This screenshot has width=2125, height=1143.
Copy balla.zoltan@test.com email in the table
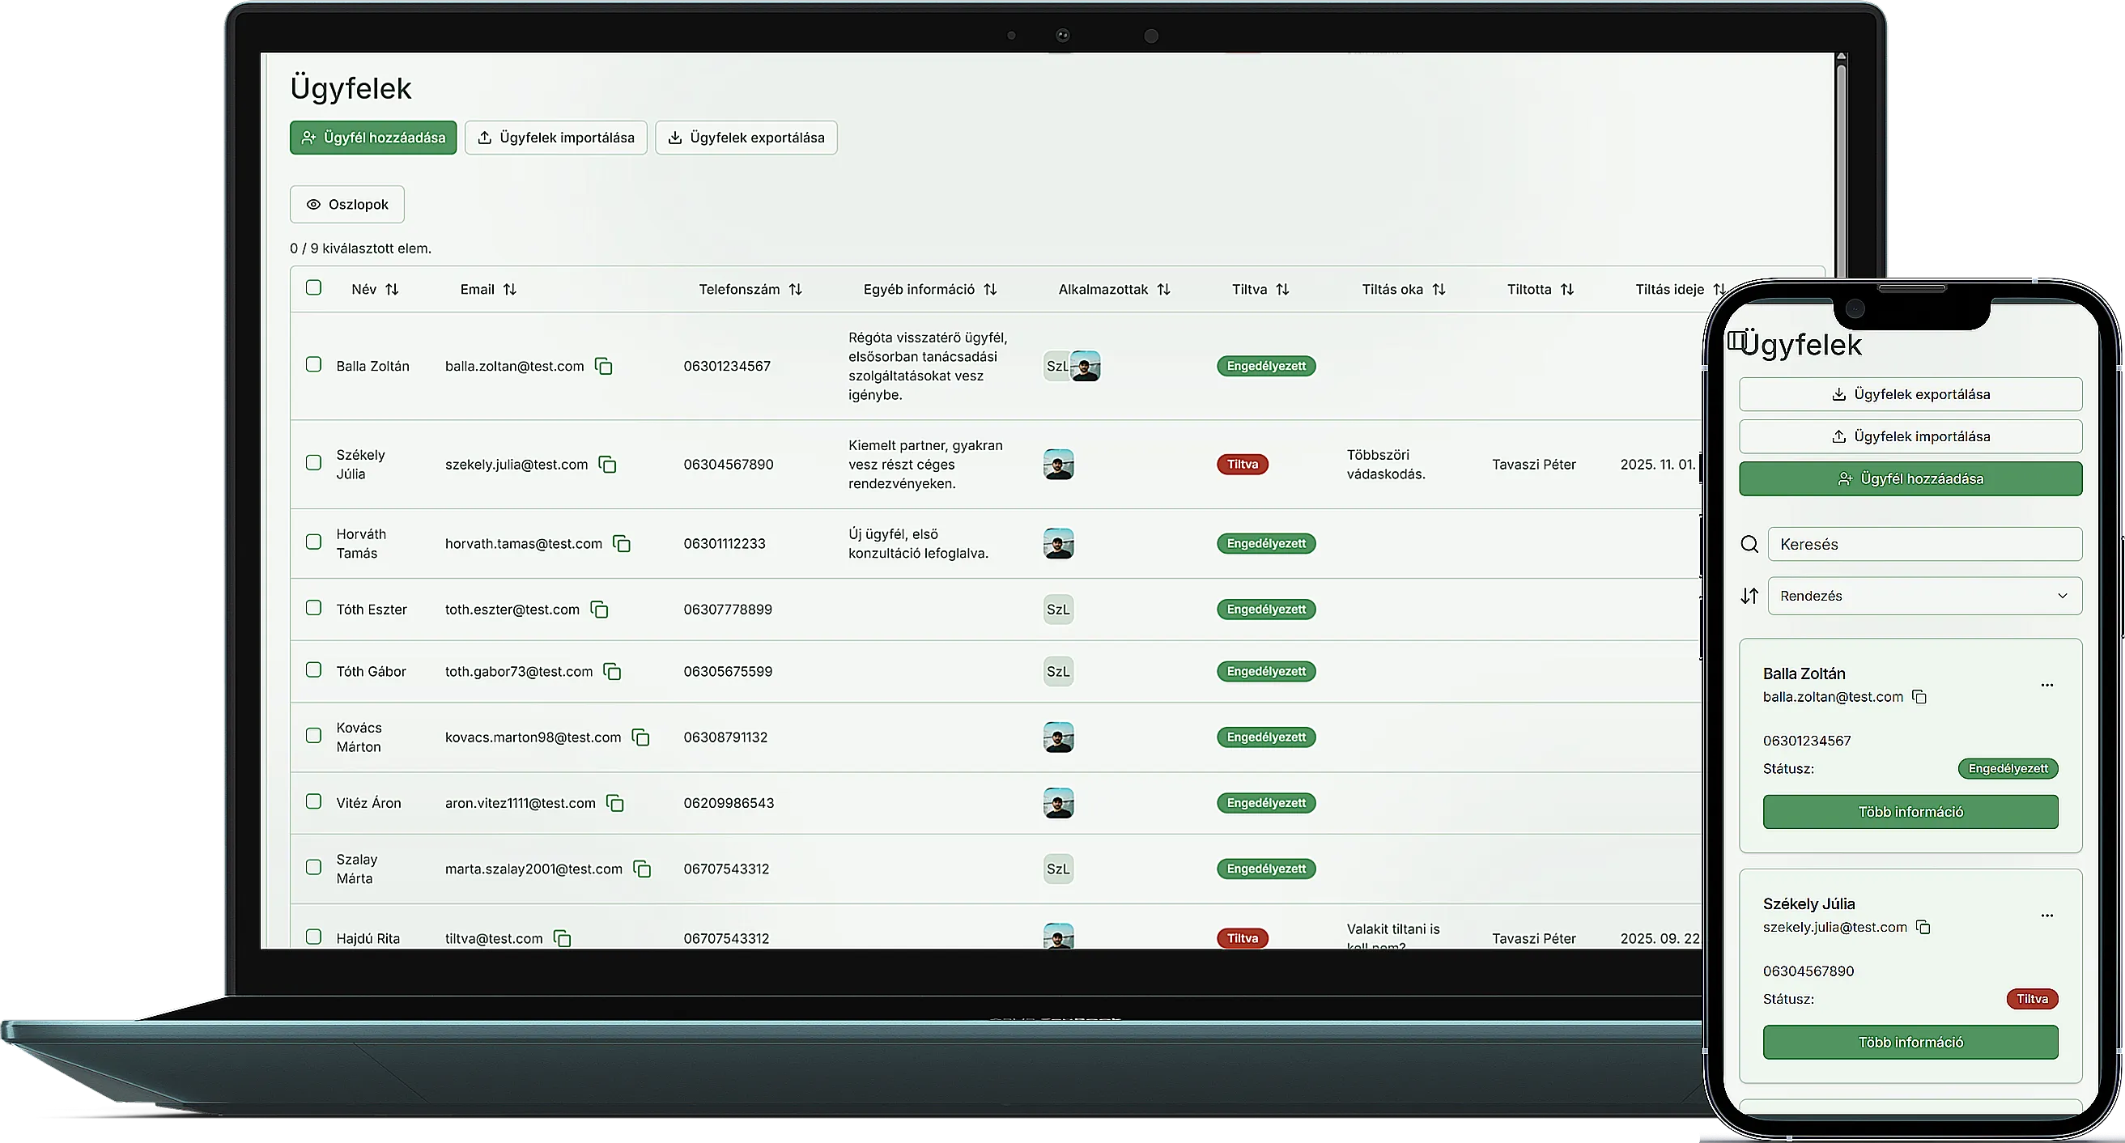pyautogui.click(x=604, y=366)
